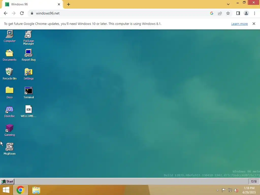
Task: Click the Windows 96 taskbar clock 13:18
Action: [254, 181]
